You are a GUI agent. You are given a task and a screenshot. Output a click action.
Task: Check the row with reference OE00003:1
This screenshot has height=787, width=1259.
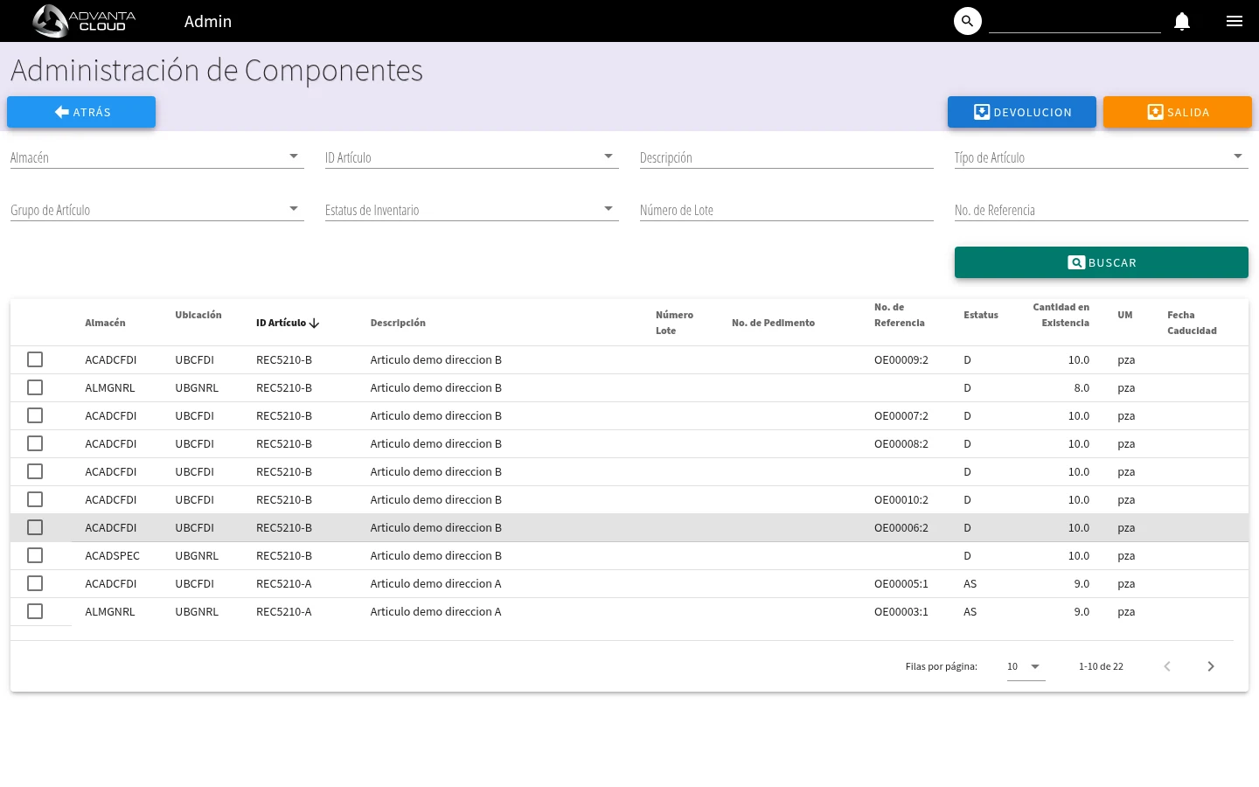click(35, 611)
